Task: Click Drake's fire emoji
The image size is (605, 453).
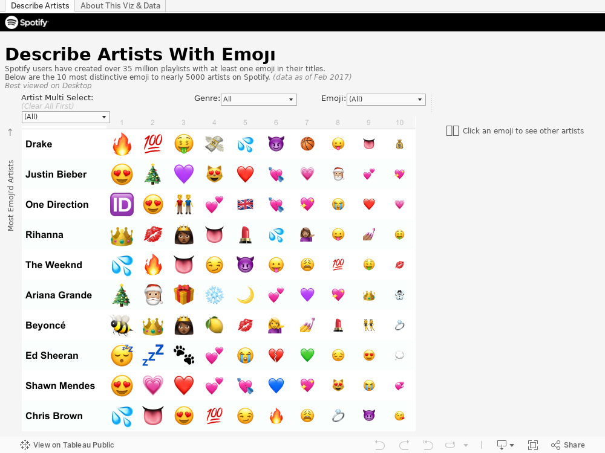Action: coord(122,144)
